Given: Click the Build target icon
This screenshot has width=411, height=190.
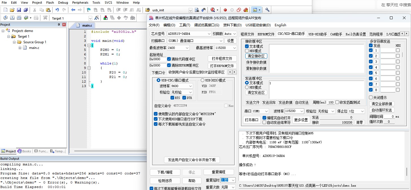Looking at the screenshot, I should coord(12,18).
